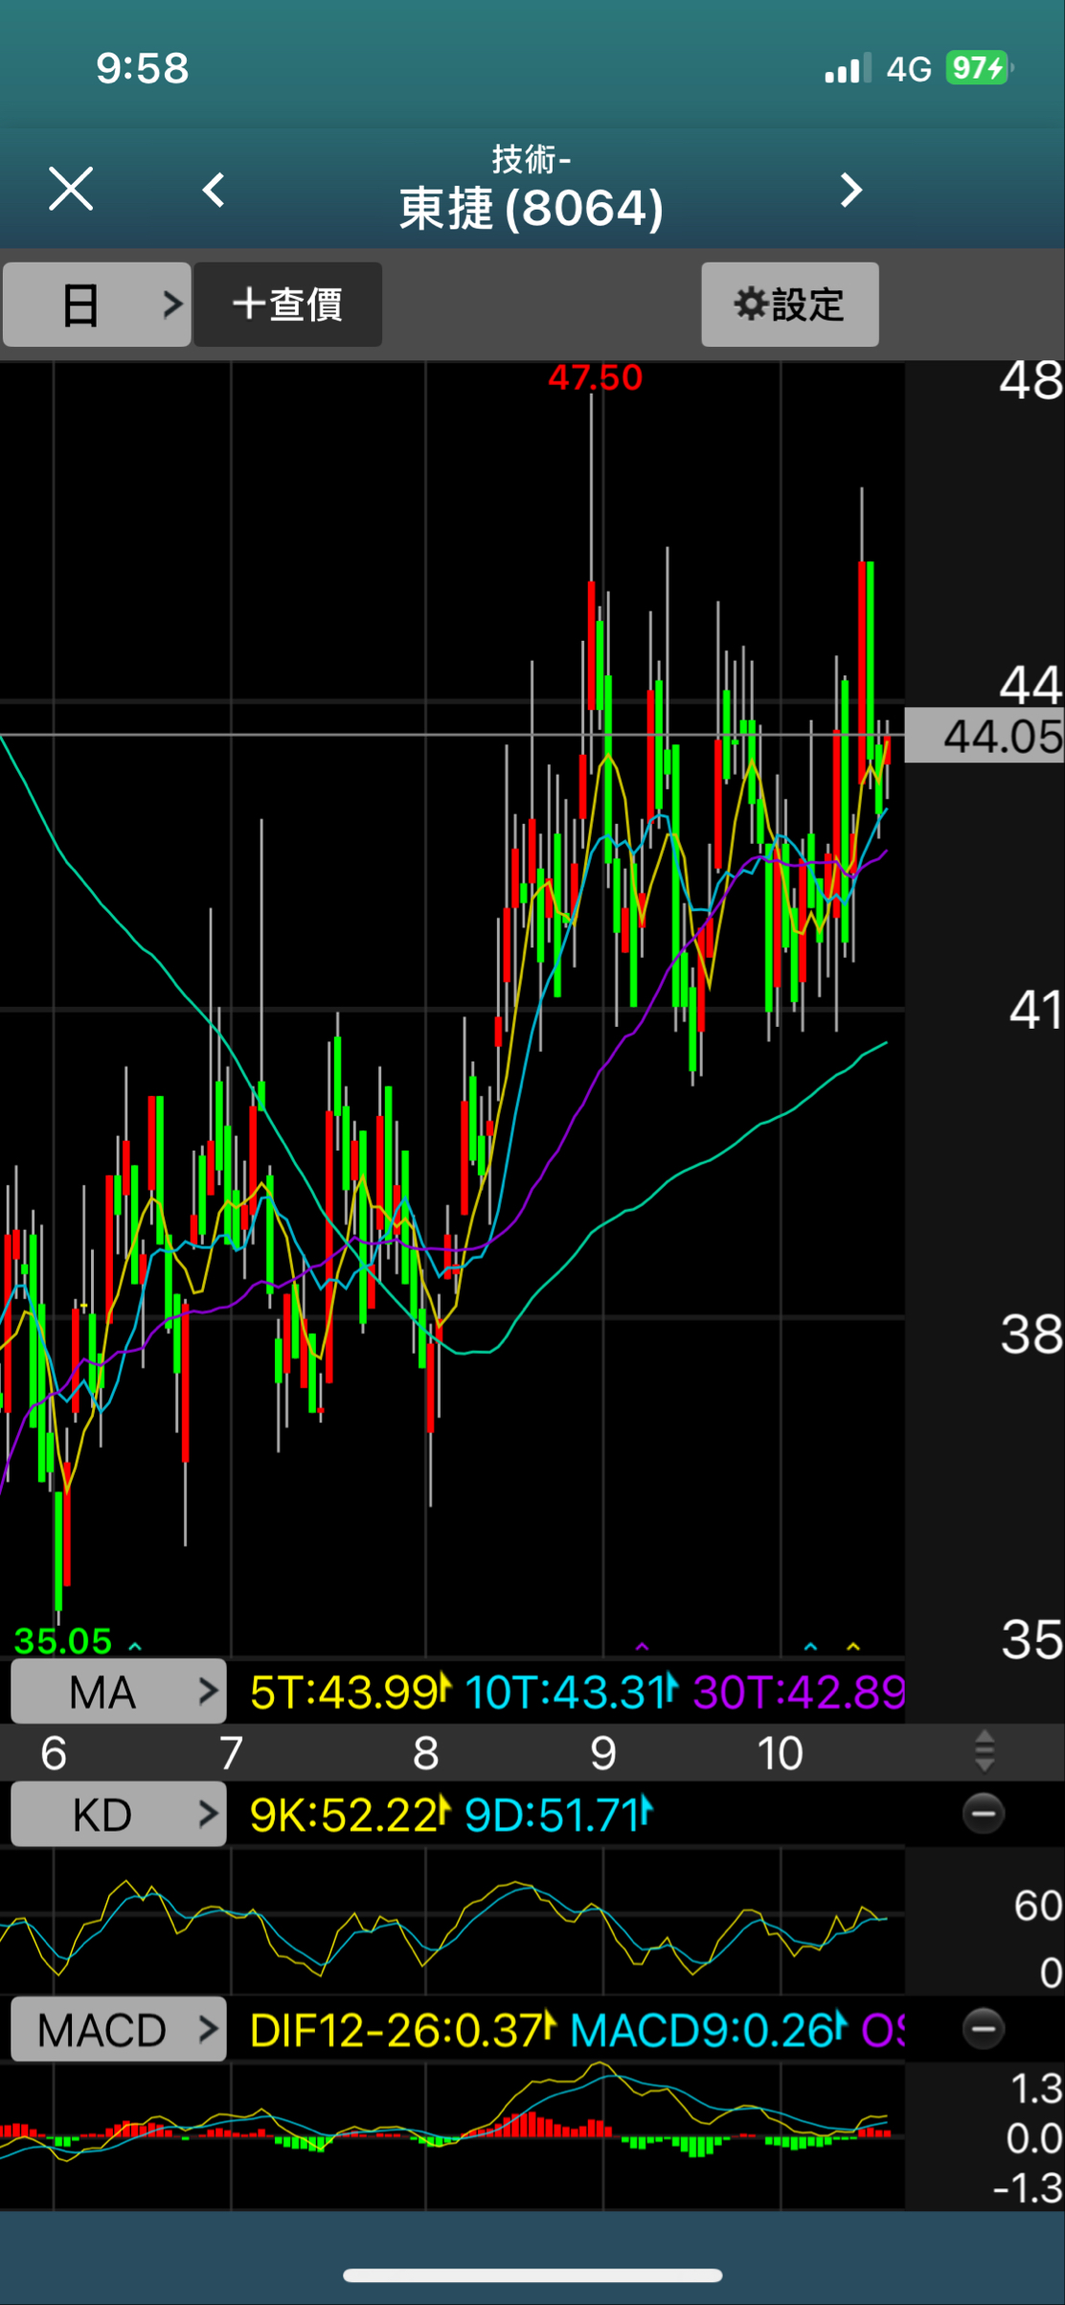Tap the month 9 axis label
The height and width of the screenshot is (2305, 1065).
coord(602,1753)
